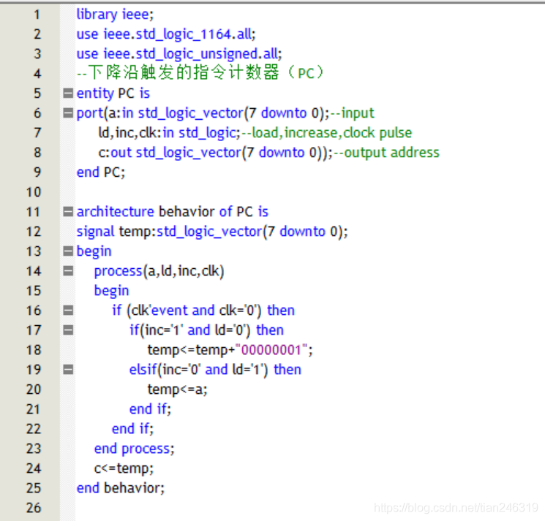Screen dimensions: 545x521
Task: Click 'end behavior;' on line 25
Action: point(121,488)
